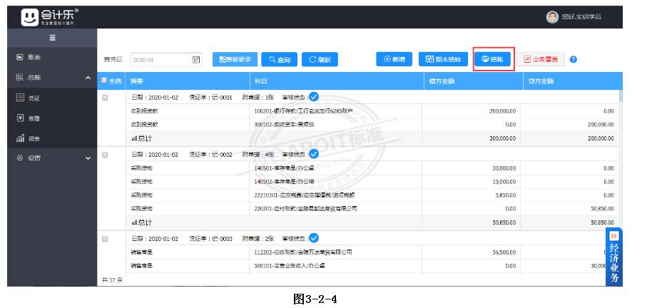Click the 您好,实训学员 greeting text

coord(581,17)
